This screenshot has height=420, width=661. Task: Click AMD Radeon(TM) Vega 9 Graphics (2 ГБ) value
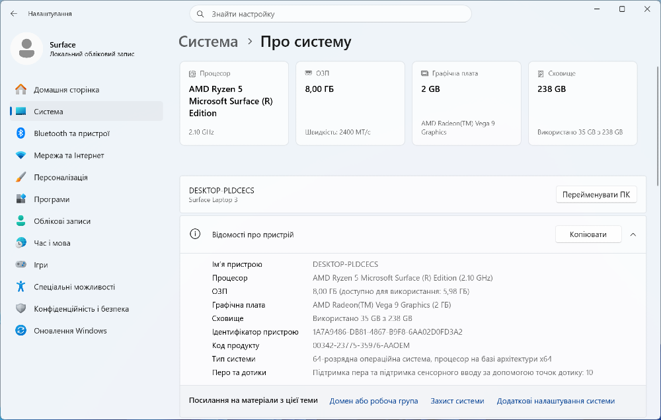381,305
